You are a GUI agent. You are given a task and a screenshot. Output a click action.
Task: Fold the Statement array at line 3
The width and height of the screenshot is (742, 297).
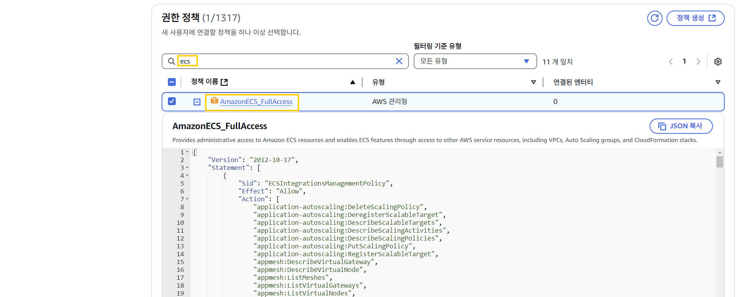pyautogui.click(x=187, y=168)
